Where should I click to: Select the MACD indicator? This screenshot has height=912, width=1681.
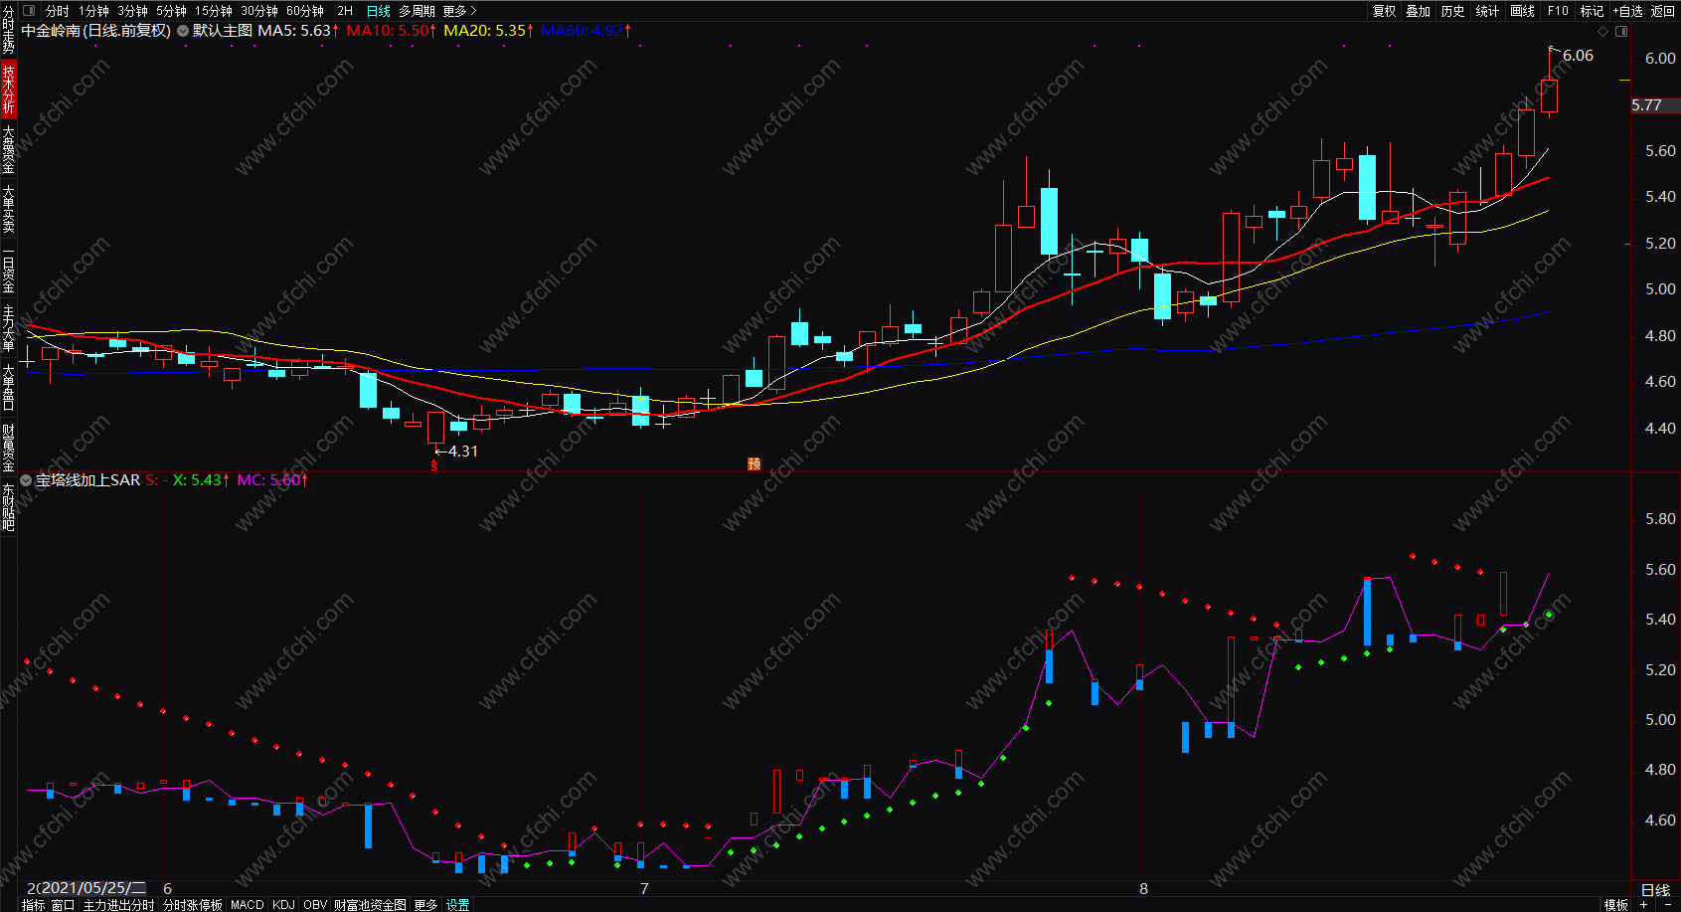coord(248,905)
